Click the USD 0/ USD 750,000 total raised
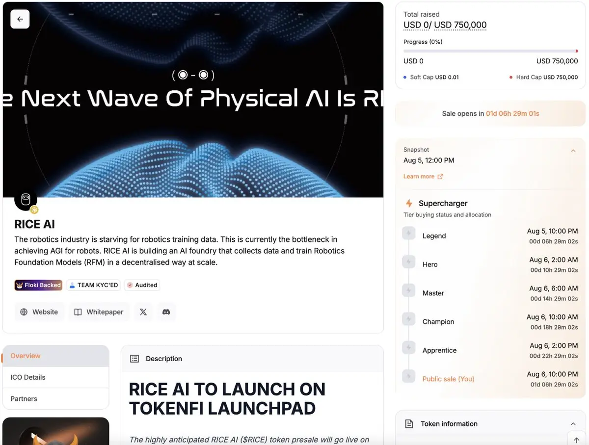 445,25
